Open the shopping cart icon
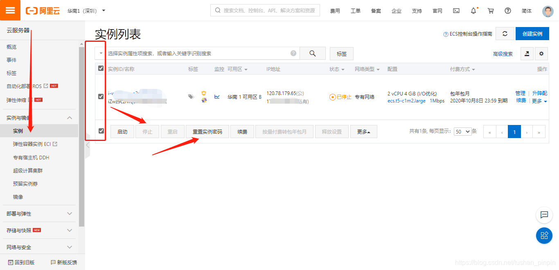 click(491, 11)
